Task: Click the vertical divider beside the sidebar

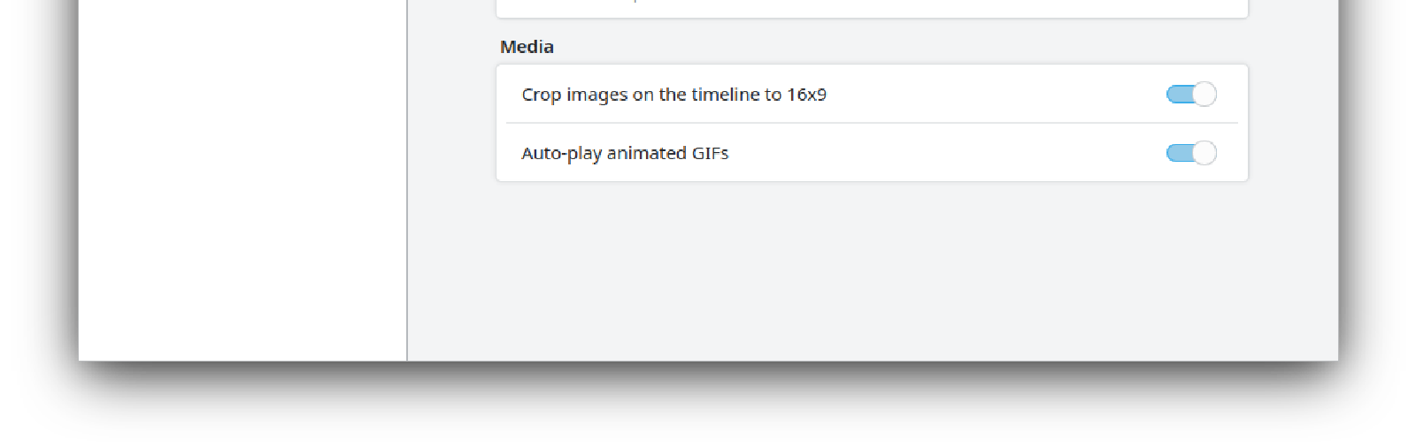Action: coord(407,177)
